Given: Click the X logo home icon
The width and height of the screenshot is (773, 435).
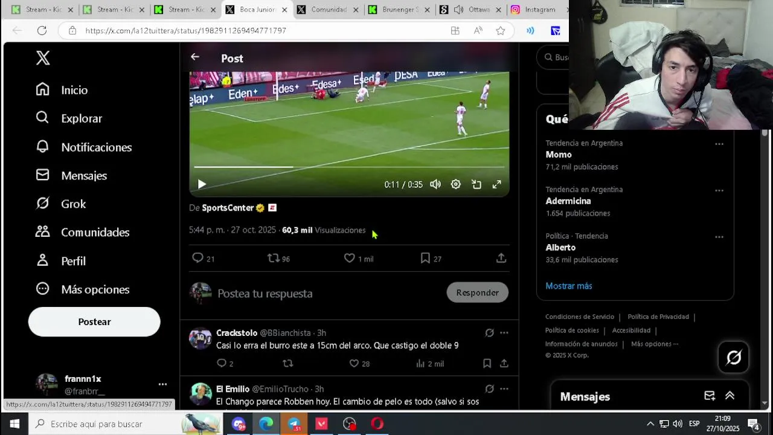Looking at the screenshot, I should 43,58.
